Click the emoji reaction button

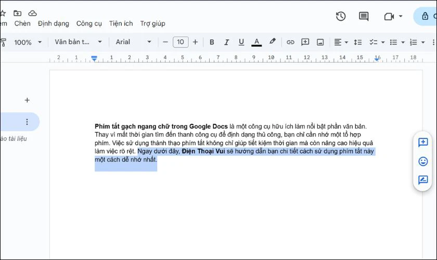(423, 161)
